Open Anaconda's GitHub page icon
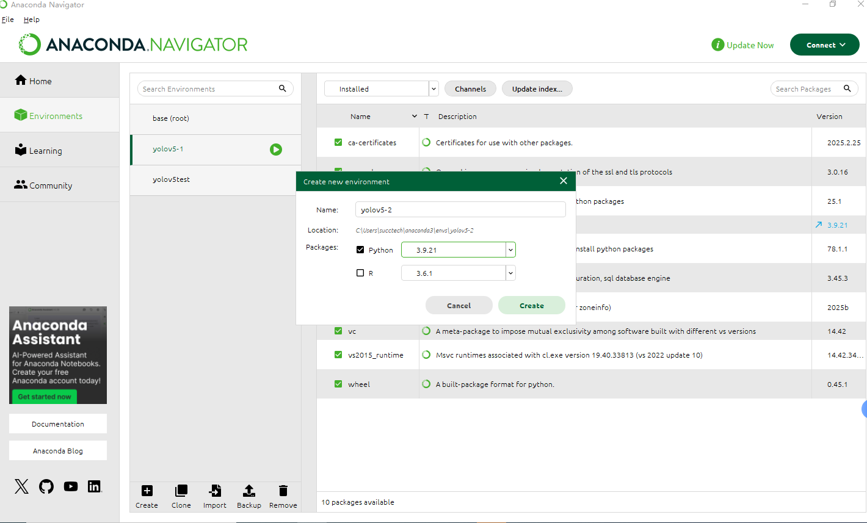This screenshot has height=523, width=867. tap(46, 486)
